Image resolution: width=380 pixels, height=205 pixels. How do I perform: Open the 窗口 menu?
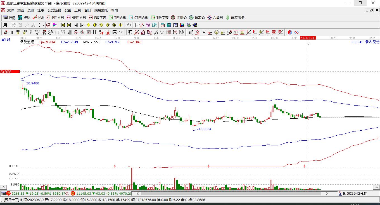pos(88,10)
